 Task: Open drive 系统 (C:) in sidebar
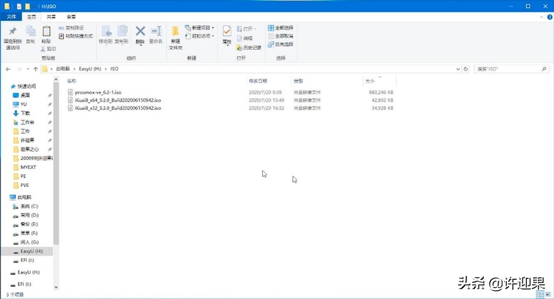[x=29, y=207]
